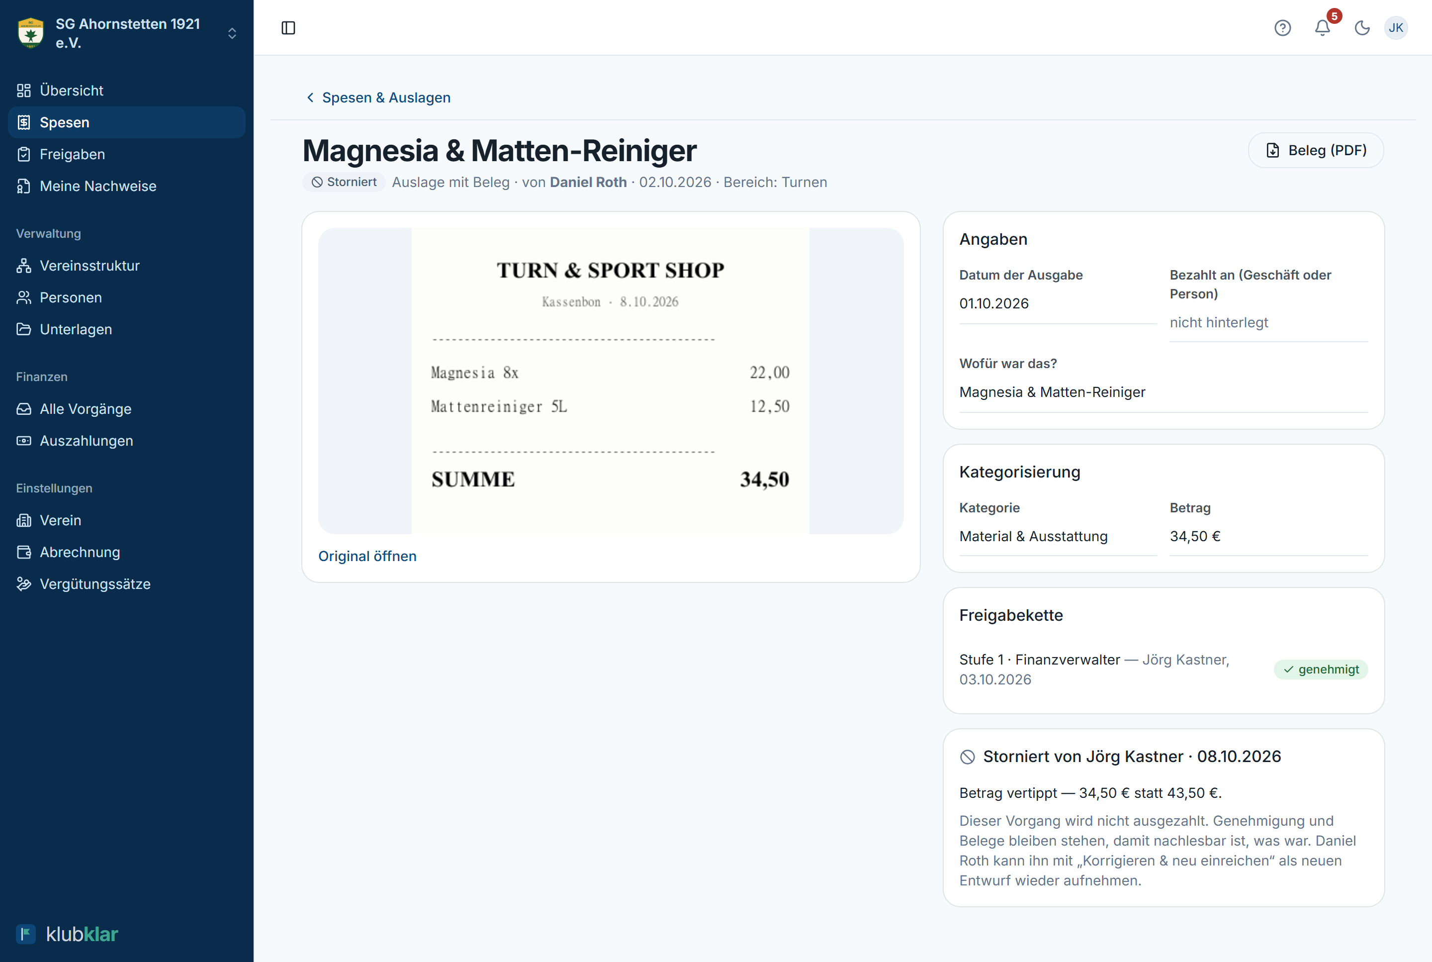The image size is (1432, 962).
Task: Expand the club switcher chevrons
Action: tap(232, 33)
